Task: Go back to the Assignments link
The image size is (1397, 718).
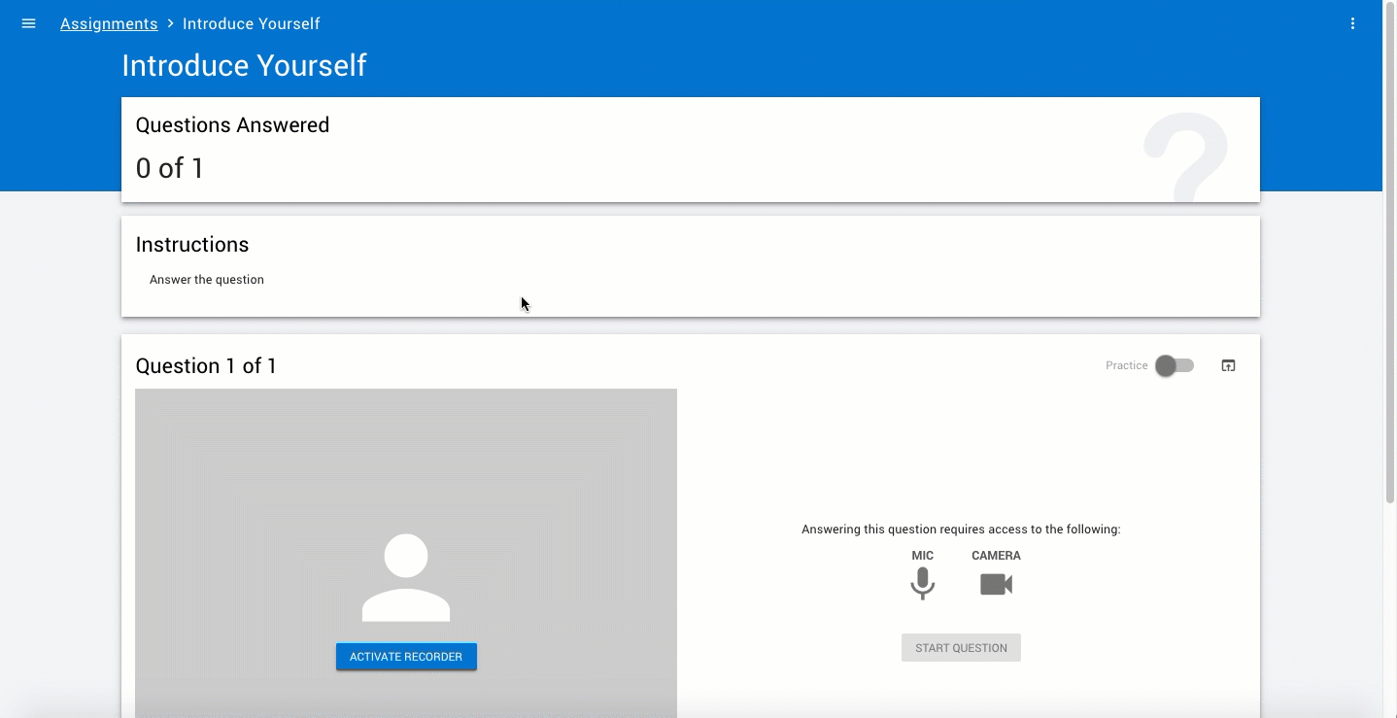Action: (109, 23)
